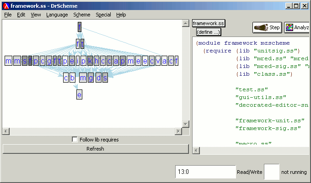Click the not running status text
Screen dimensions: 311x183
pyautogui.click(x=294, y=172)
